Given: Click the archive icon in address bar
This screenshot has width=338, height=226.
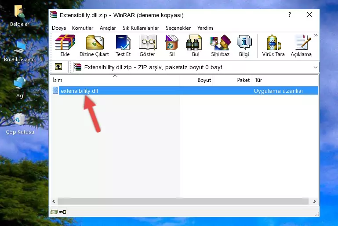Looking at the screenshot, I should (x=78, y=67).
